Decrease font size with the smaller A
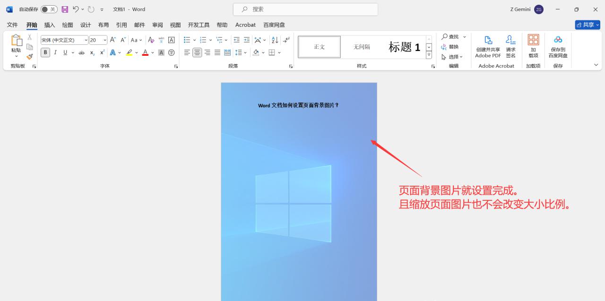The width and height of the screenshot is (605, 301). pos(123,40)
